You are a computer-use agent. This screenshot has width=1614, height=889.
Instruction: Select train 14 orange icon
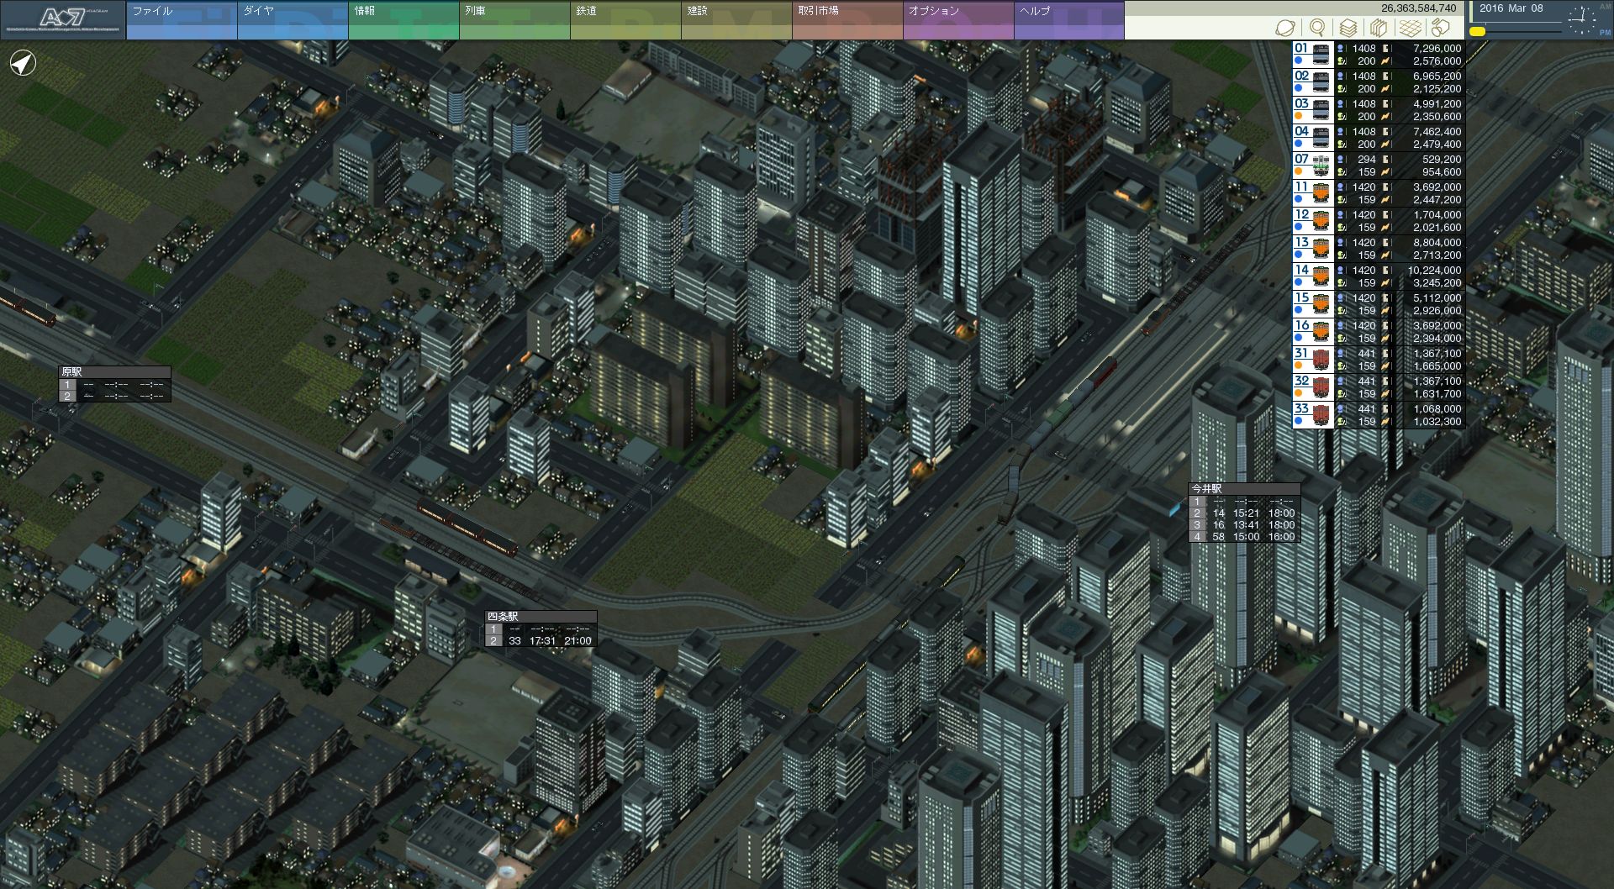pos(1322,276)
